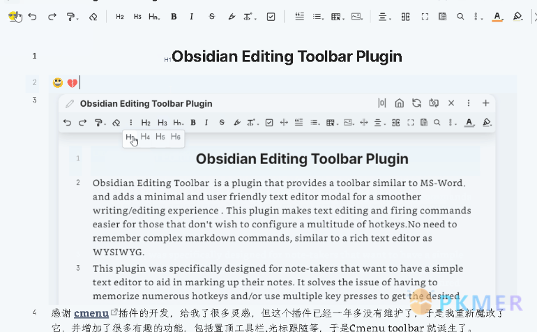Open the list dropdown in the top toolbar

(318, 17)
